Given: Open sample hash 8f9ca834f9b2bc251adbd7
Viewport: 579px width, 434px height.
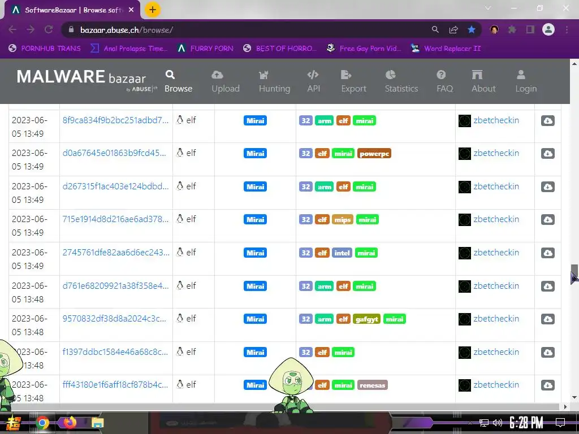Looking at the screenshot, I should tap(115, 120).
